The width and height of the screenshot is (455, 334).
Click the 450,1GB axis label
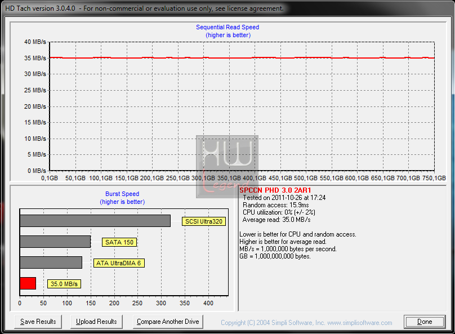(280, 178)
